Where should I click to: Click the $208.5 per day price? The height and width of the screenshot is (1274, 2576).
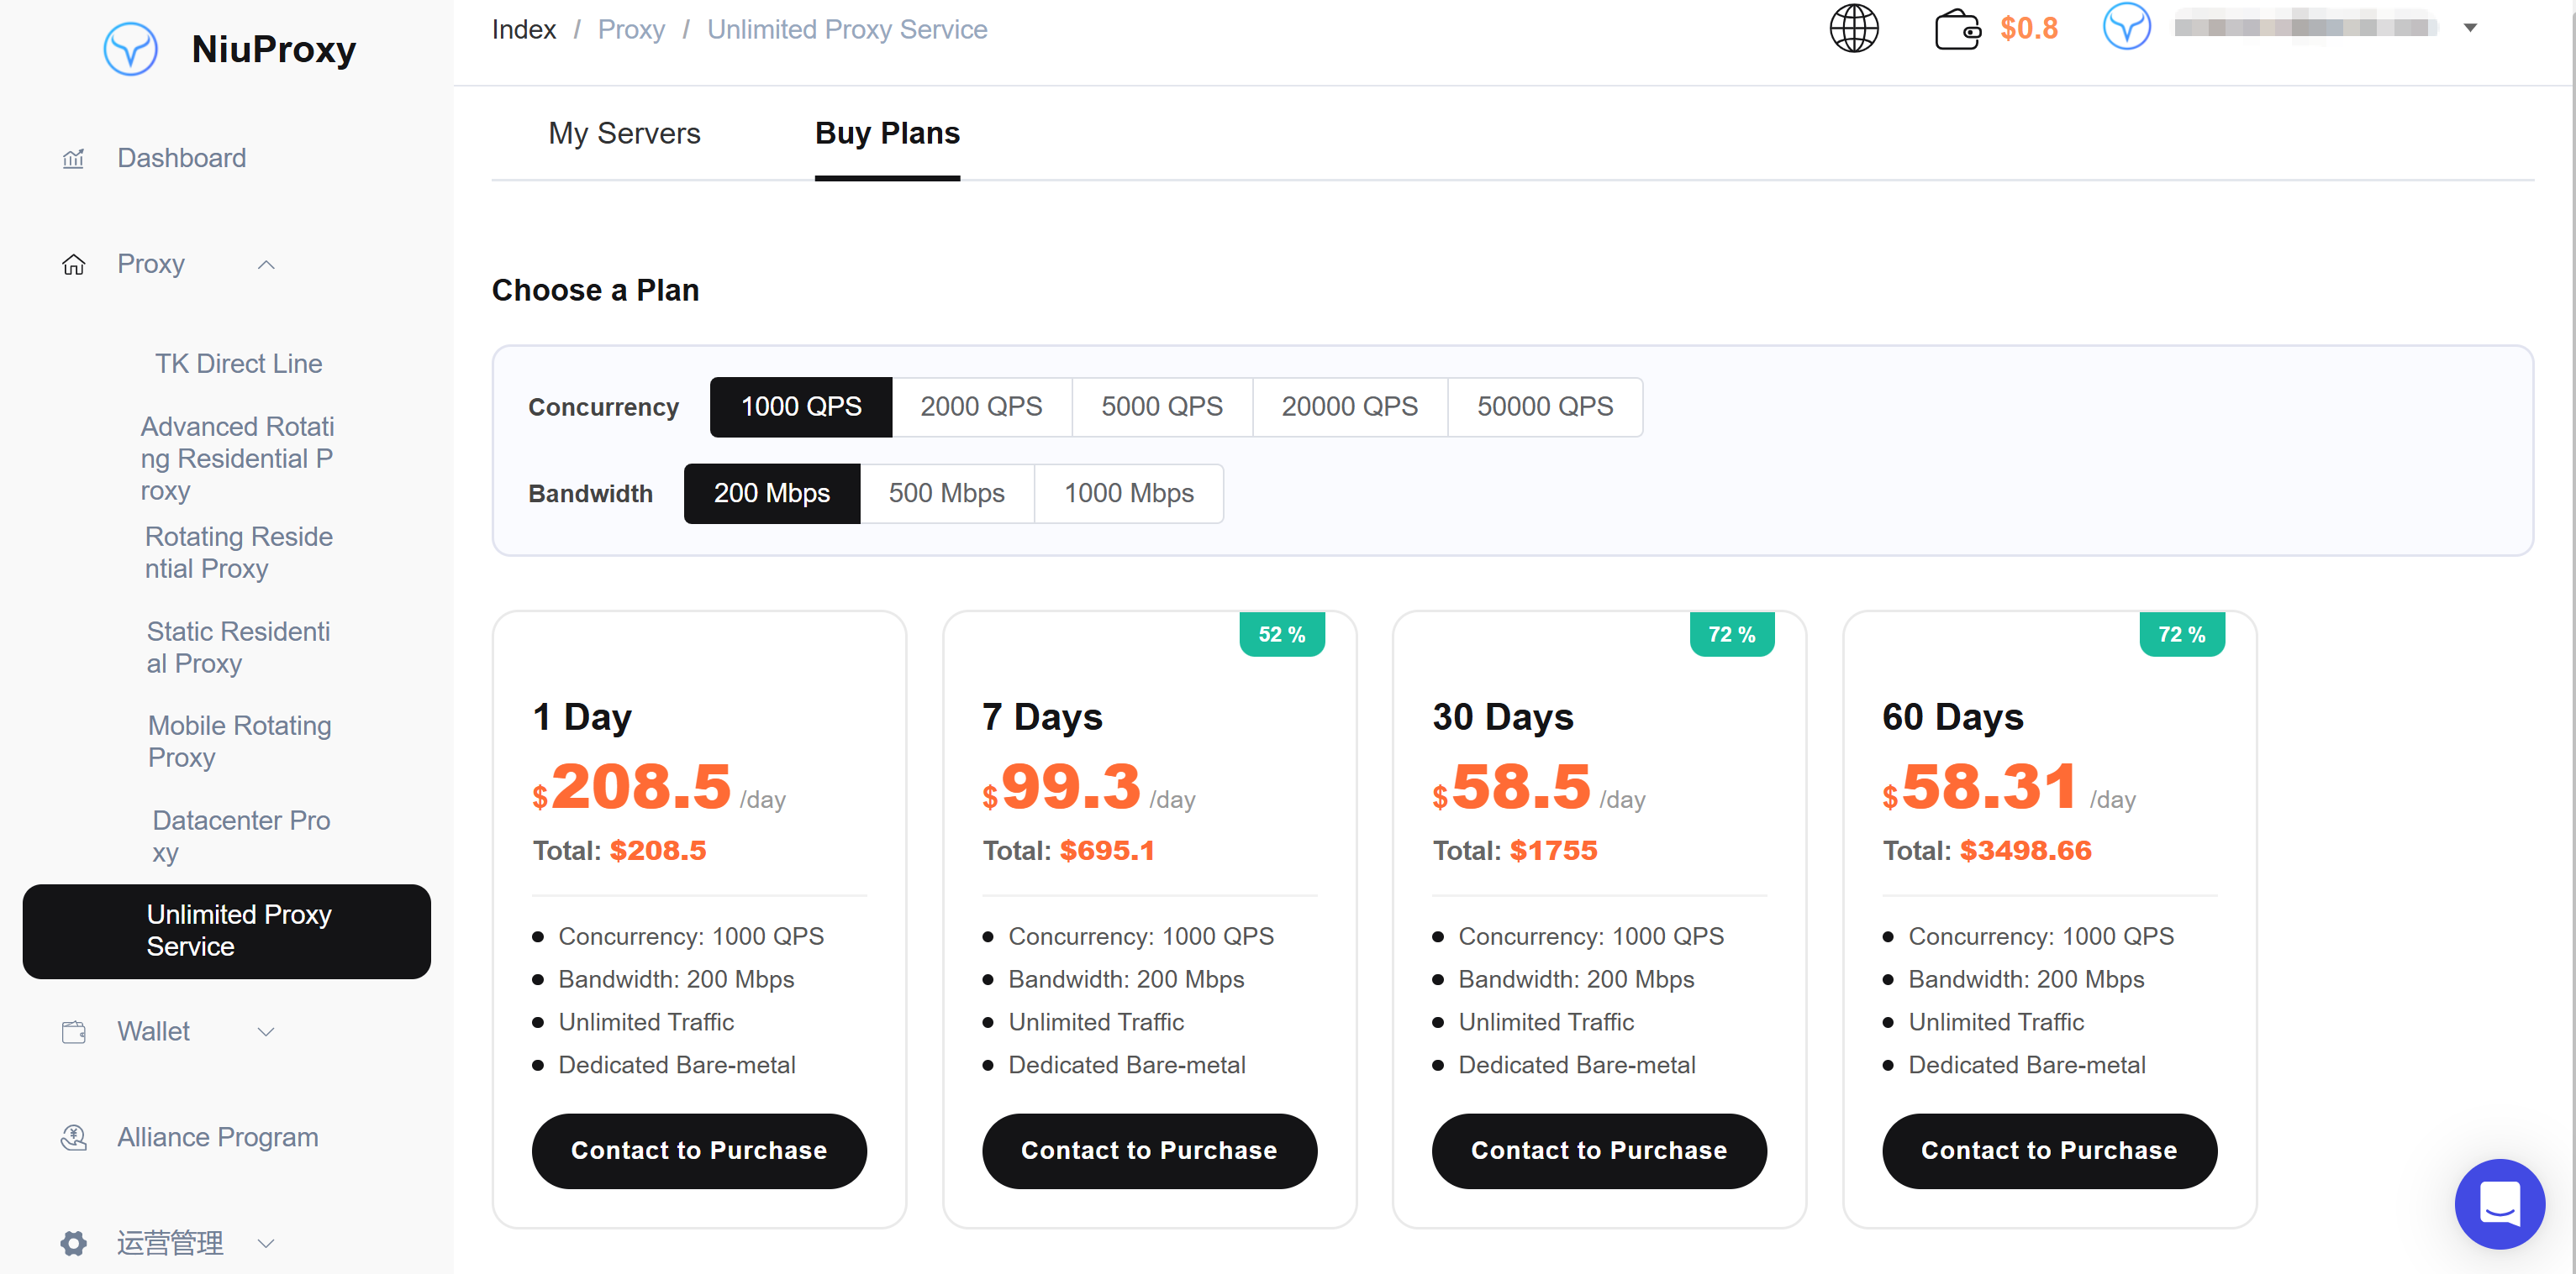[x=659, y=786]
